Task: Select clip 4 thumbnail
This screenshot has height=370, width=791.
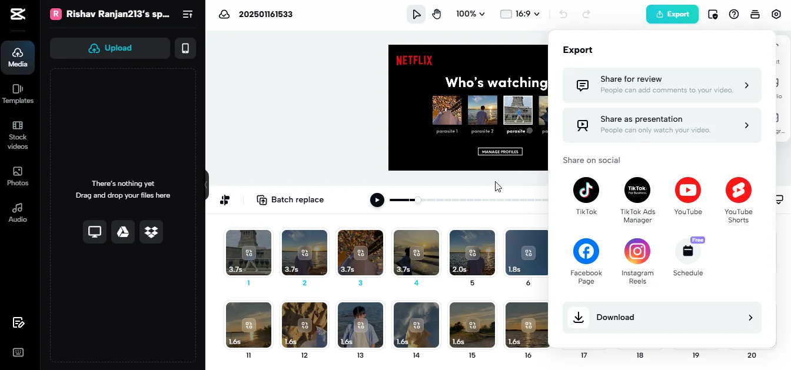Action: 416,253
